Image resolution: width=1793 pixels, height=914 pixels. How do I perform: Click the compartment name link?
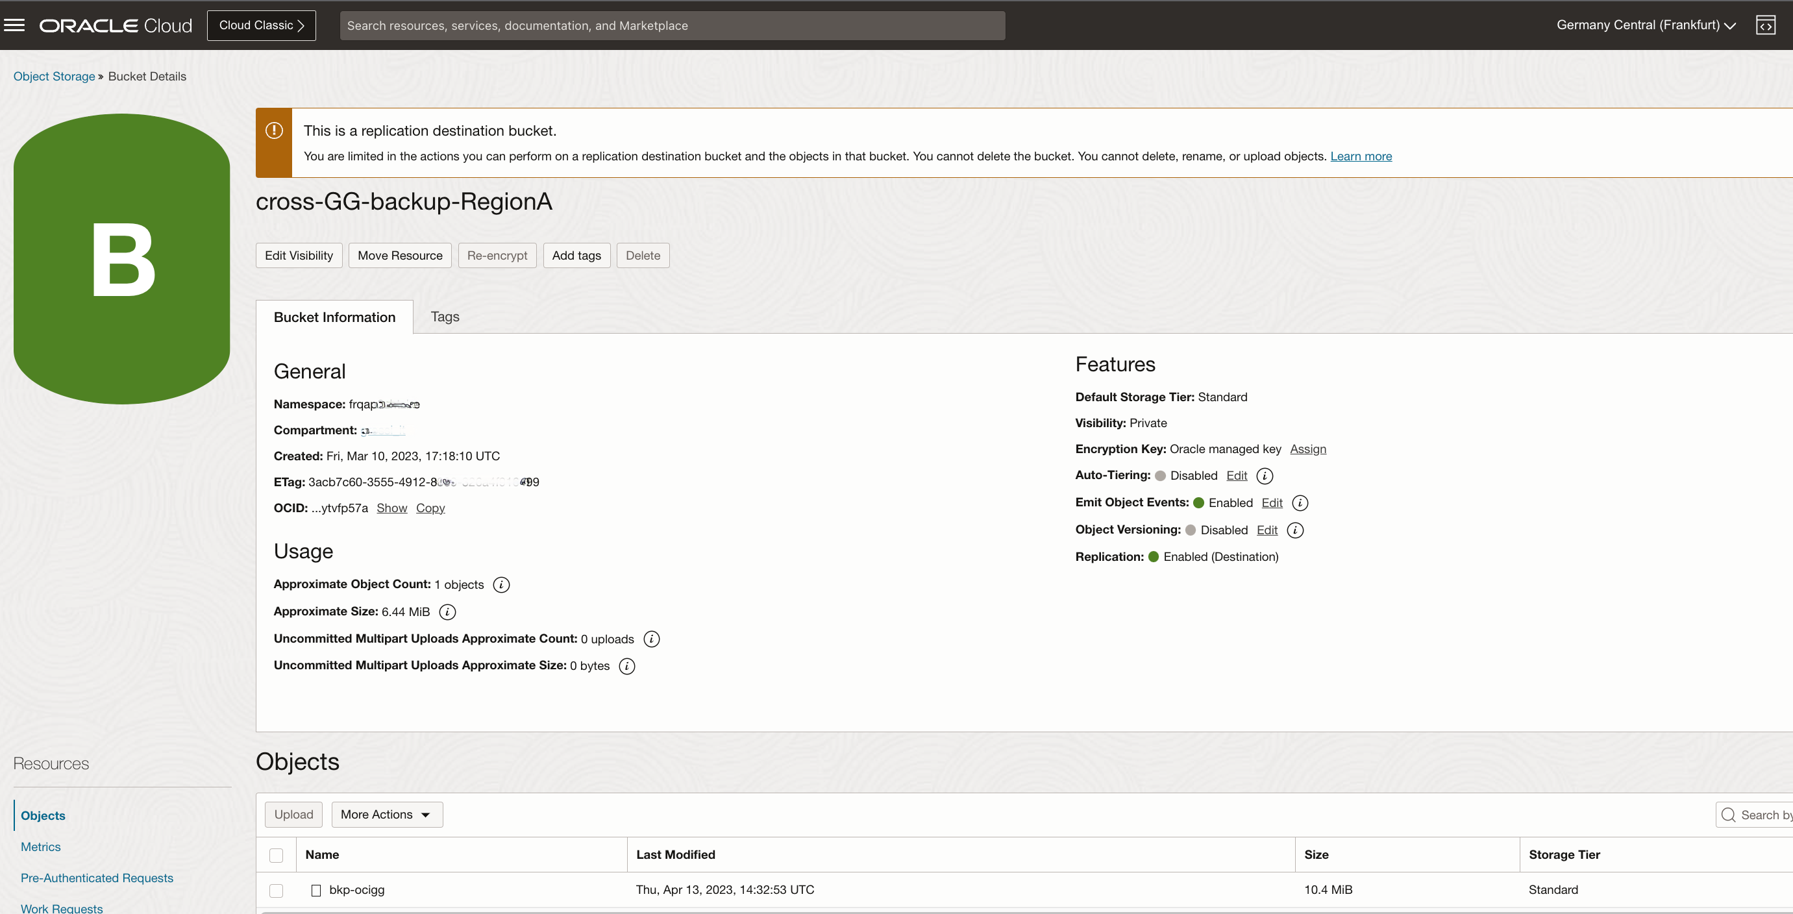pos(383,430)
